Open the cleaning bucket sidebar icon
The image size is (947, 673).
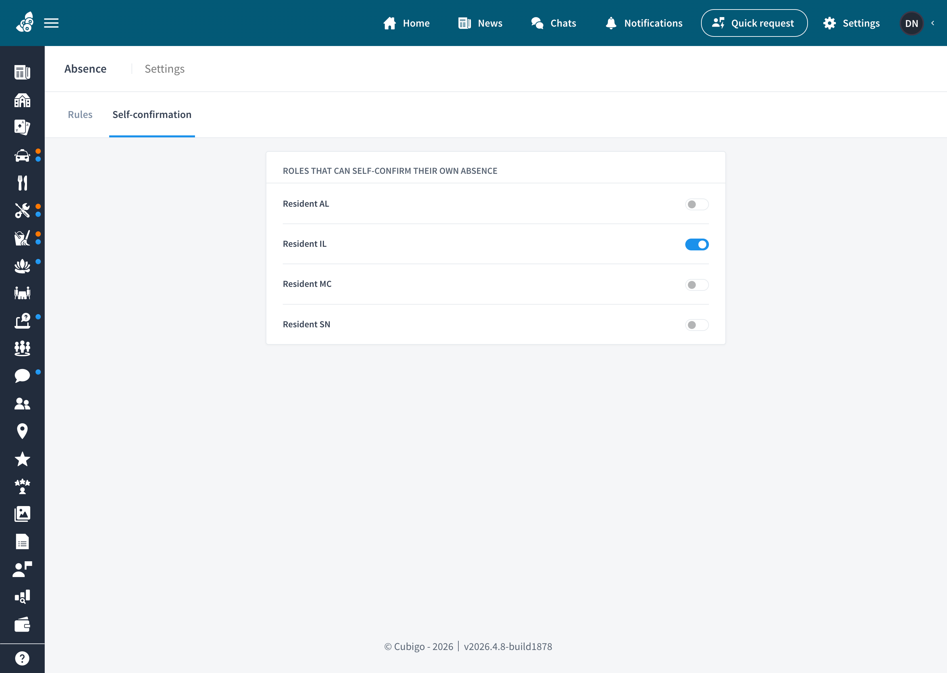tap(22, 238)
